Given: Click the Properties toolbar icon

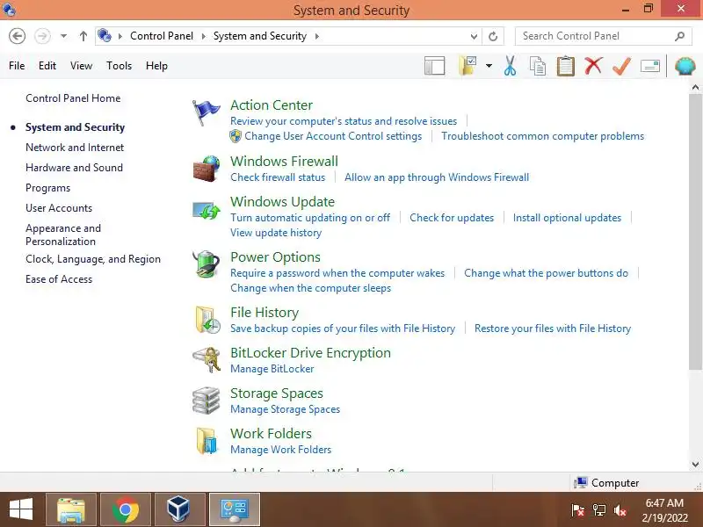Looking at the screenshot, I should [x=650, y=67].
